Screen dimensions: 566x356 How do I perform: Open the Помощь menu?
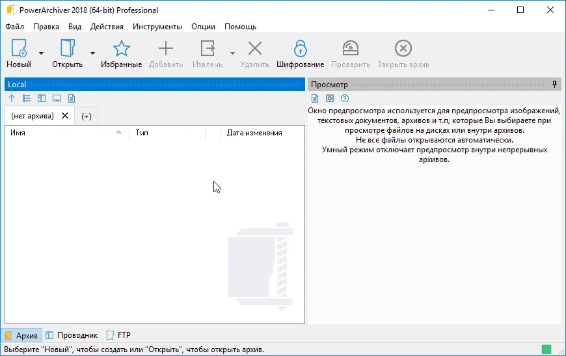(x=241, y=27)
